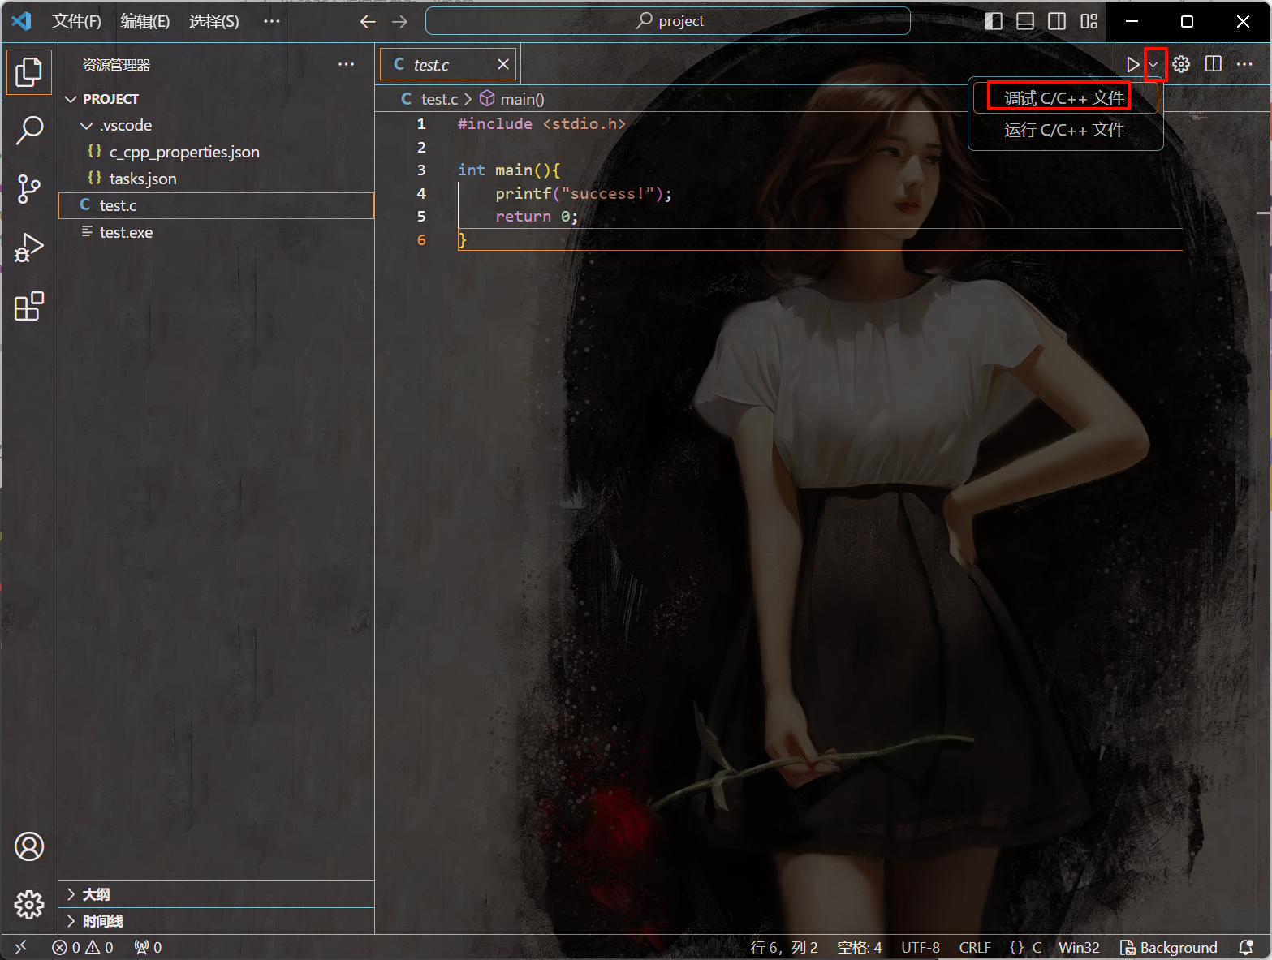Viewport: 1272px width, 960px height.
Task: Click the return 0; line
Action: pos(537,217)
